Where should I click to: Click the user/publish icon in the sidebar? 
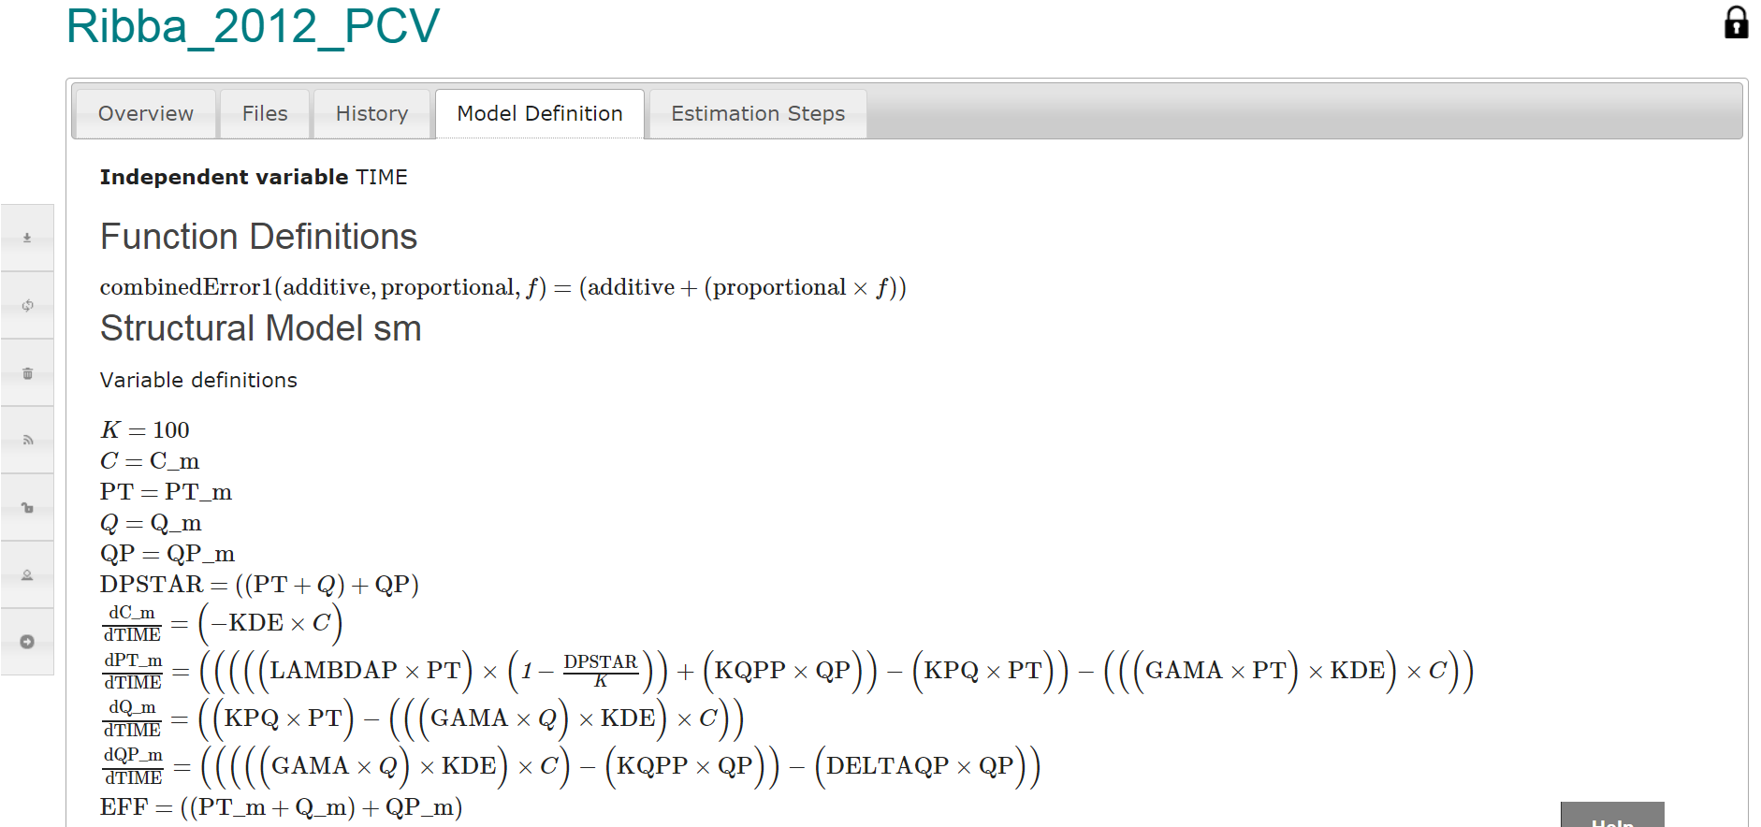[27, 575]
